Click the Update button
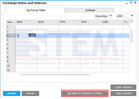This screenshot has width=139, height=99. pyautogui.click(x=12, y=93)
